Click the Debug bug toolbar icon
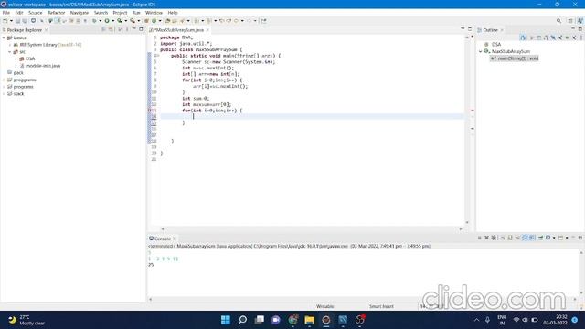 pyautogui.click(x=94, y=21)
